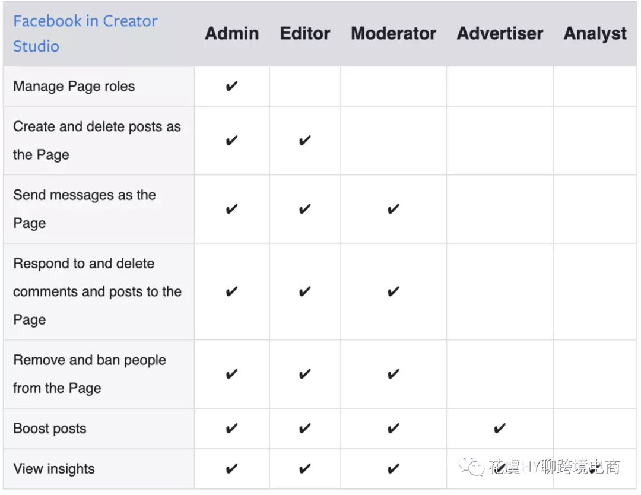The width and height of the screenshot is (641, 495).
Task: Click the Editor checkmark for Create and delete posts
Action: [305, 141]
